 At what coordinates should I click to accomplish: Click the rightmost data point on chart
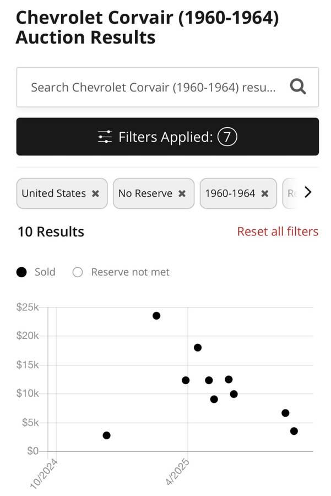[x=294, y=431]
